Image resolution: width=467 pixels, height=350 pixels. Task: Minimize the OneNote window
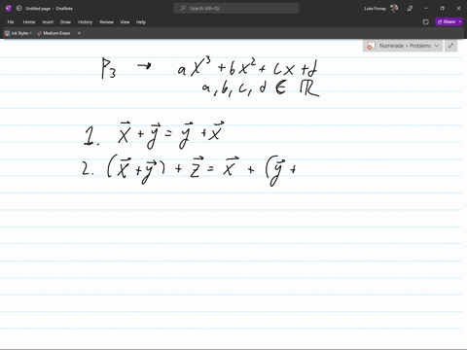click(426, 9)
